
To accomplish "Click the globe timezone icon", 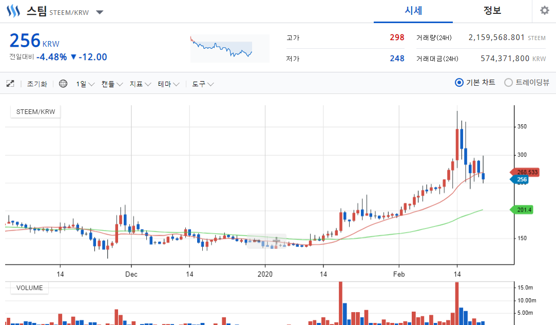I will pyautogui.click(x=63, y=84).
